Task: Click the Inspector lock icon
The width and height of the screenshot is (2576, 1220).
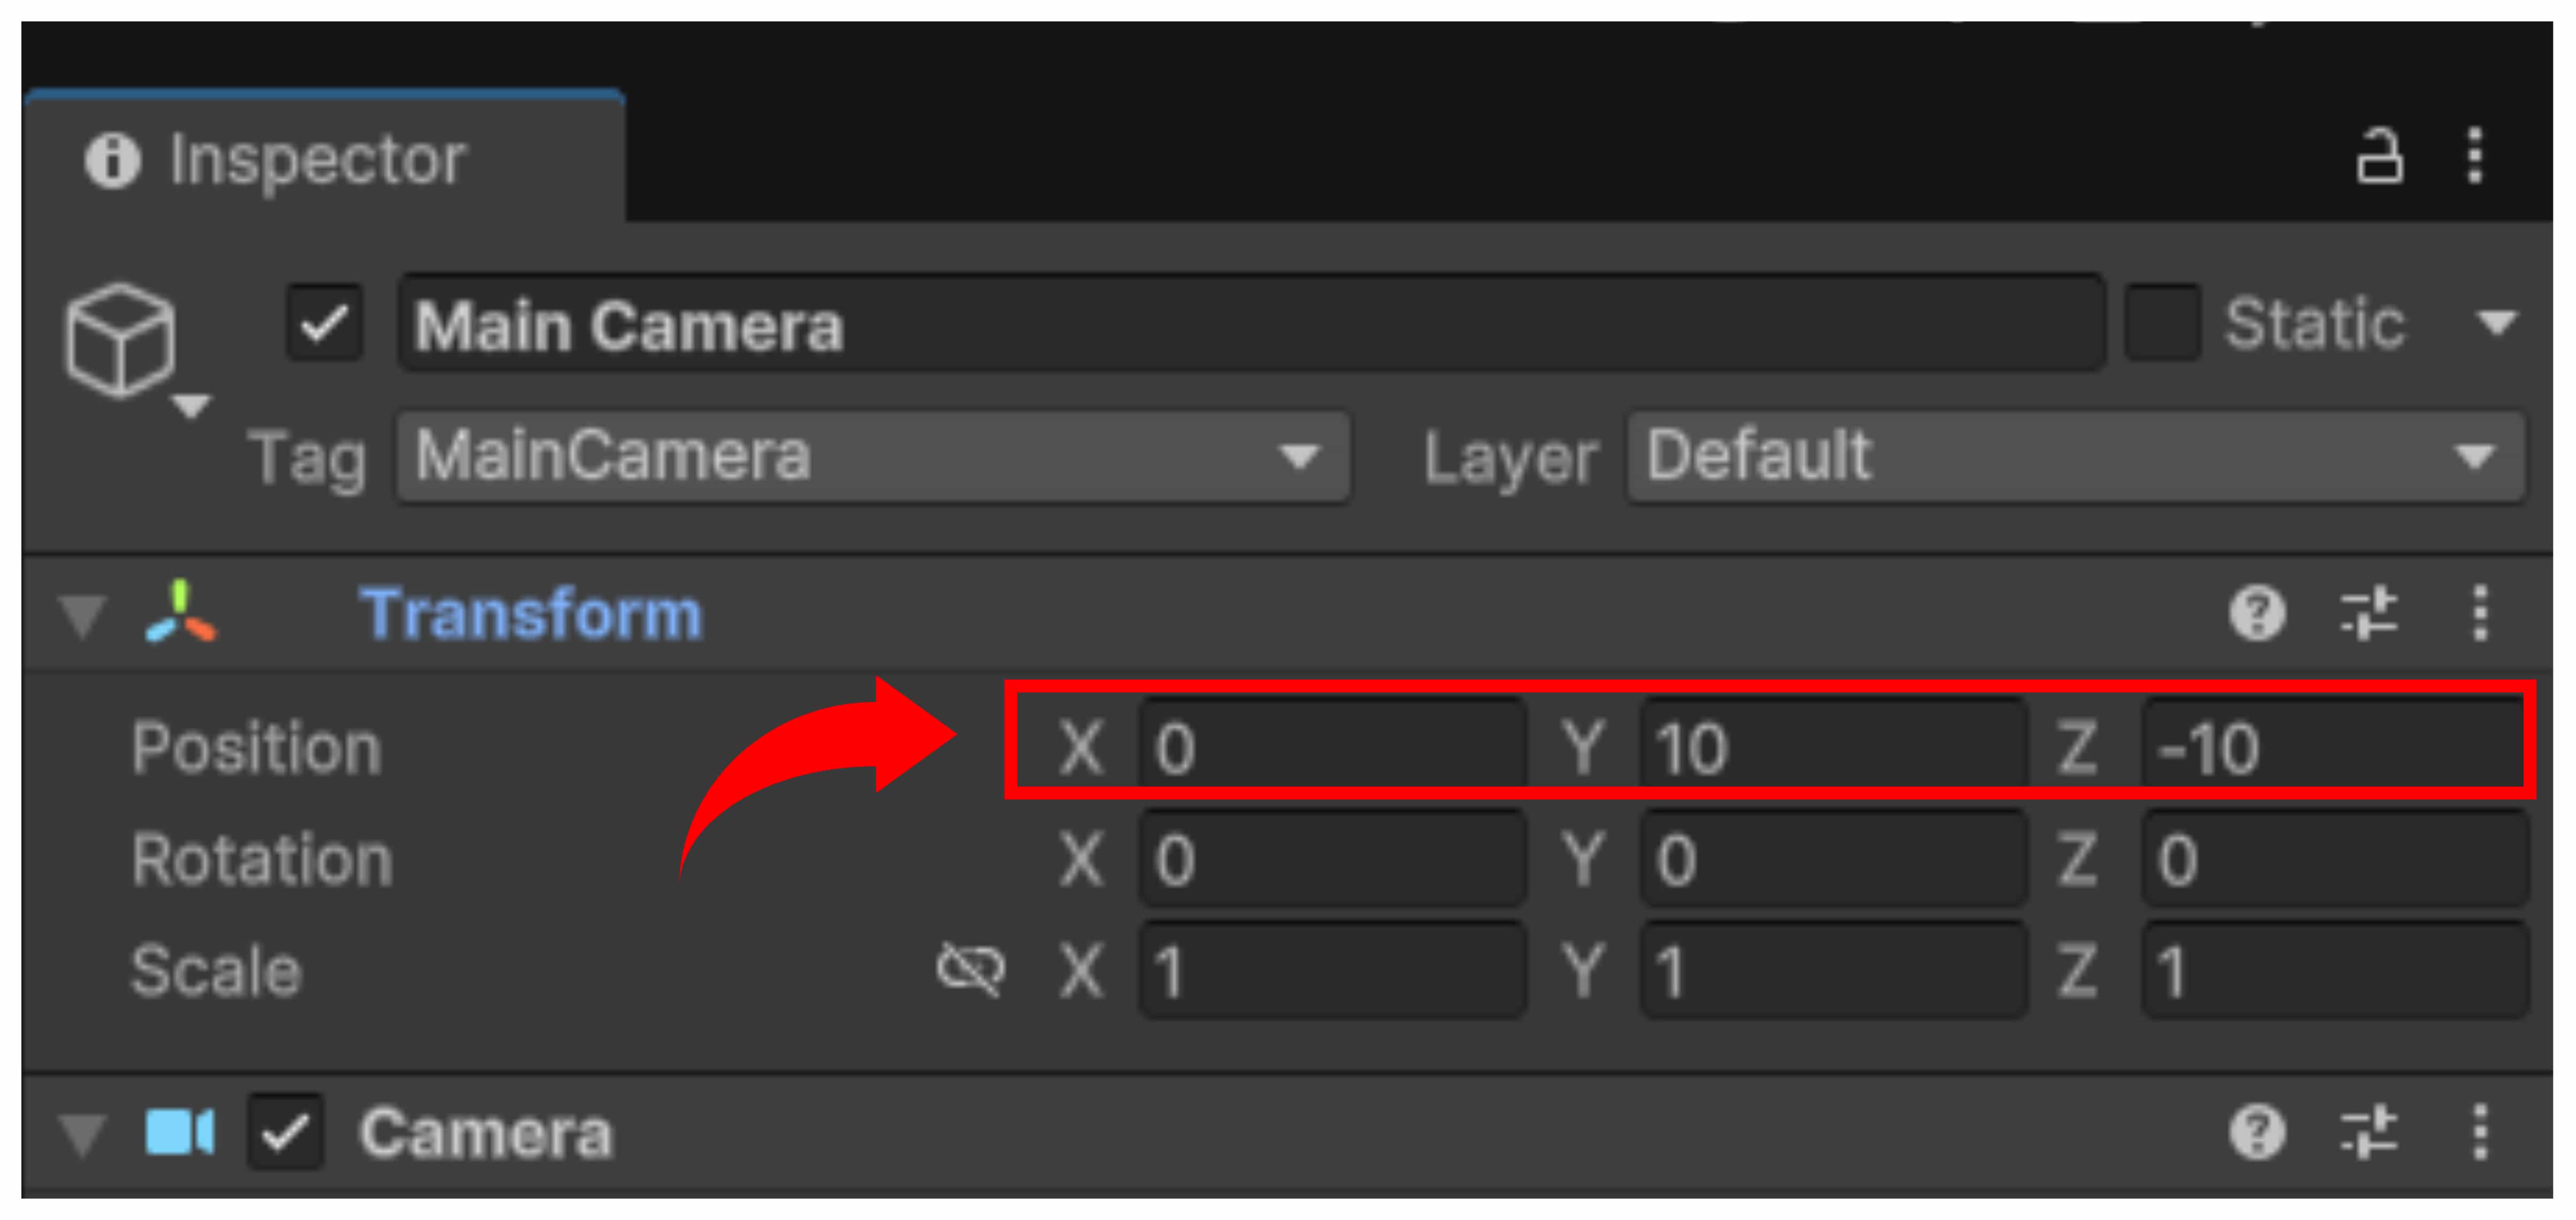Action: [x=2378, y=156]
